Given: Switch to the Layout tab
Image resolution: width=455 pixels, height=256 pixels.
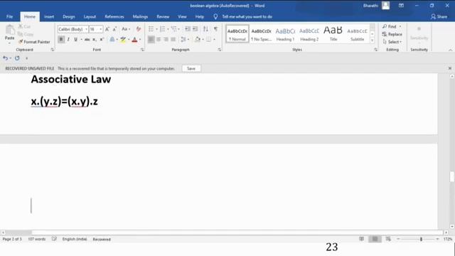Looking at the screenshot, I should pos(90,17).
